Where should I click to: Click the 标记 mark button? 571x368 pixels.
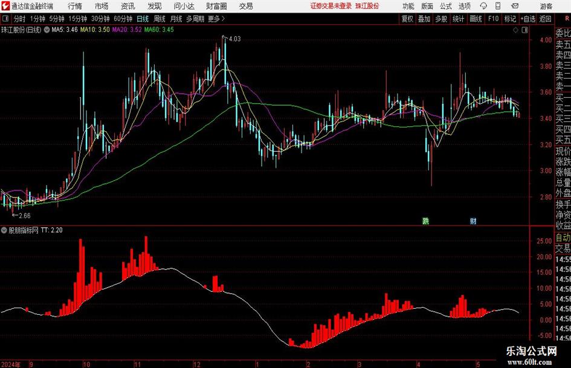(510, 19)
